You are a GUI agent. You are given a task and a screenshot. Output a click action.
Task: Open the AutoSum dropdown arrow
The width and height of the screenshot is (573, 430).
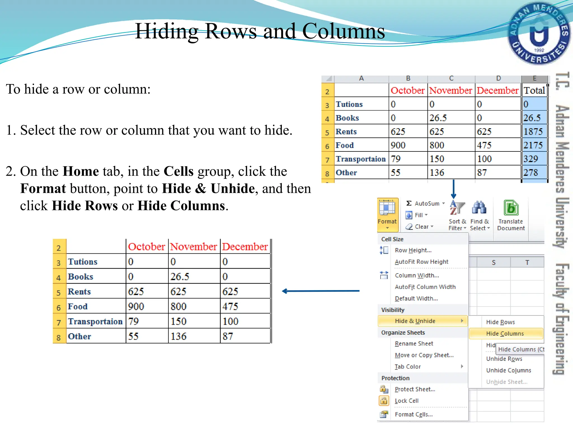[443, 204]
